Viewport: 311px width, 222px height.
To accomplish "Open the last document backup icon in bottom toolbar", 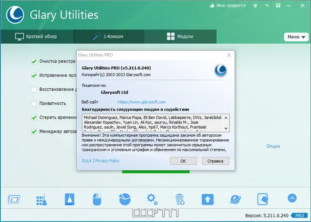I will pyautogui.click(x=263, y=199).
